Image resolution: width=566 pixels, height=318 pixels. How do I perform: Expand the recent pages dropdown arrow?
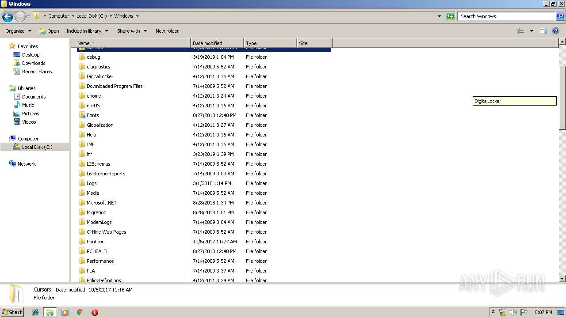29,17
